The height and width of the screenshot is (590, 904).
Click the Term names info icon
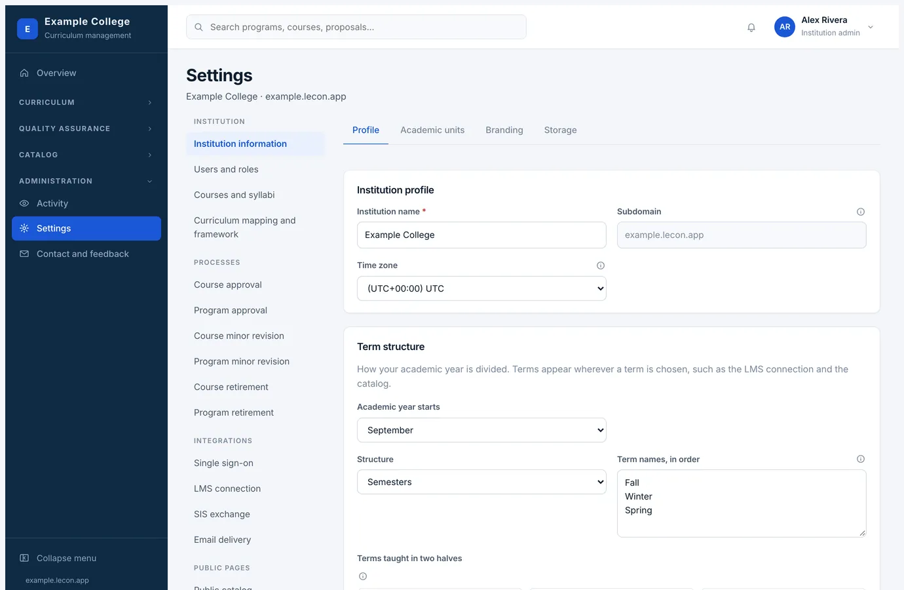click(861, 459)
